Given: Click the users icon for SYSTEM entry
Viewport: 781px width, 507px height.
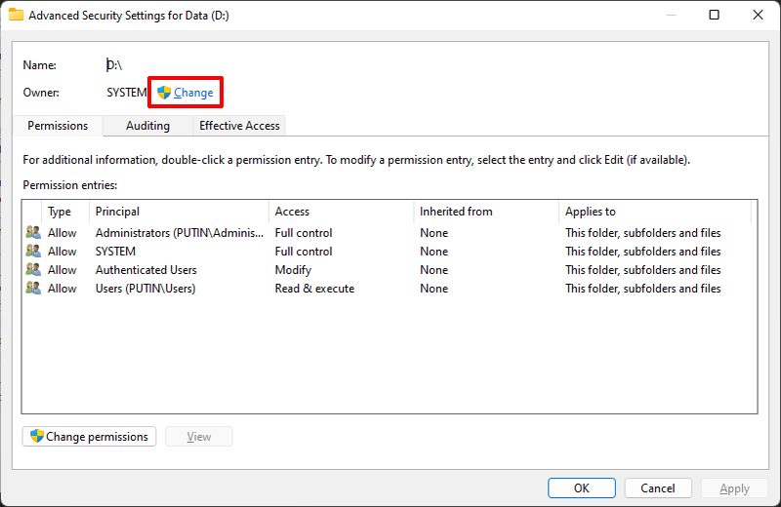Looking at the screenshot, I should [33, 252].
